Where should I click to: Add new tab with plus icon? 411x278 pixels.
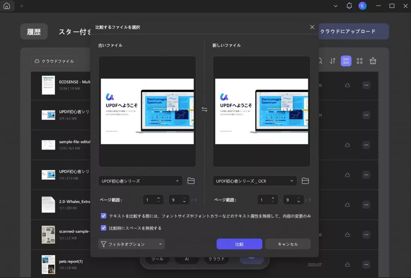(x=22, y=6)
